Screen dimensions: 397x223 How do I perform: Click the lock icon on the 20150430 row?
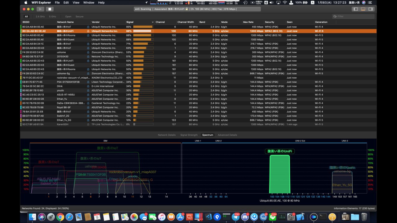point(88,56)
